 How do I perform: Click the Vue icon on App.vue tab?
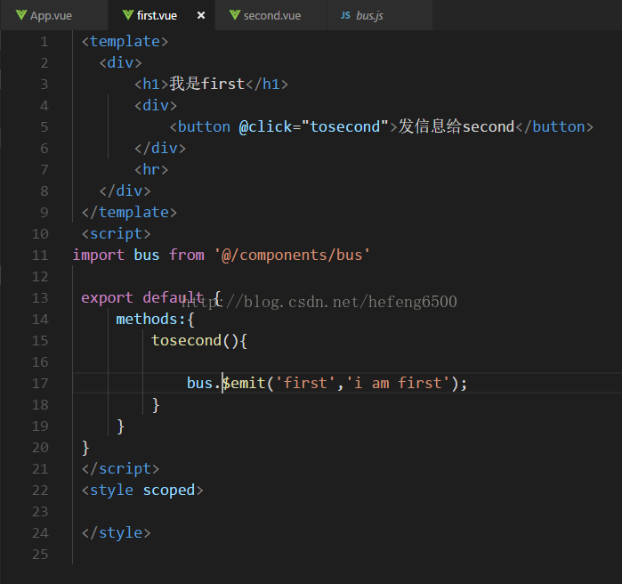21,15
